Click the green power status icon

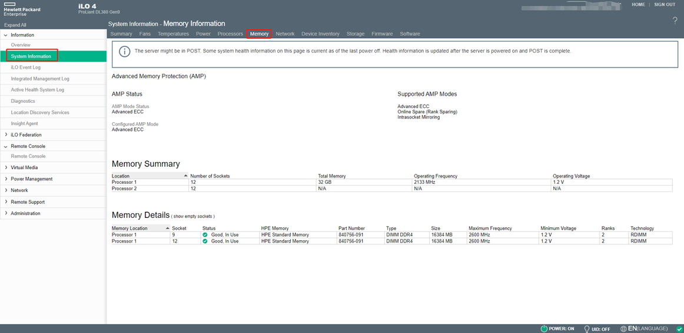tap(544, 329)
